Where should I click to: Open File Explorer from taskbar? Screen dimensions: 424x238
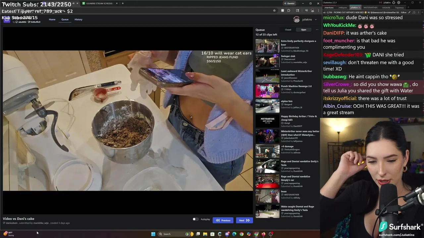[x=205, y=234]
